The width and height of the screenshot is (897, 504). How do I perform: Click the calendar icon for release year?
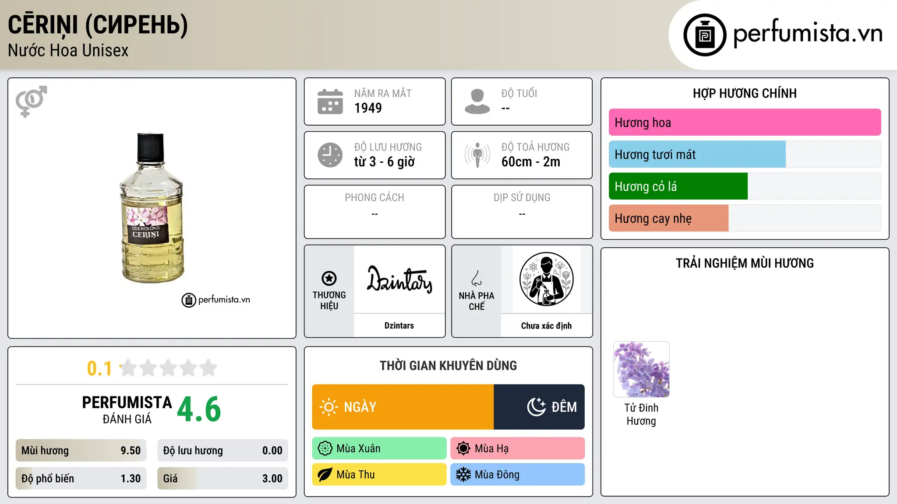click(x=330, y=101)
